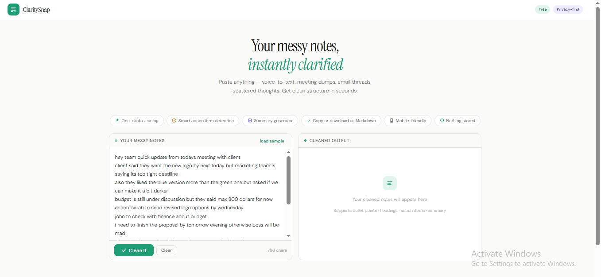Image resolution: width=601 pixels, height=277 pixels.
Task: Click the shield icon on Nothing stored chip
Action: (x=441, y=120)
